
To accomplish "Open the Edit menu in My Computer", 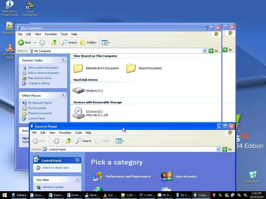I will click(29, 34).
